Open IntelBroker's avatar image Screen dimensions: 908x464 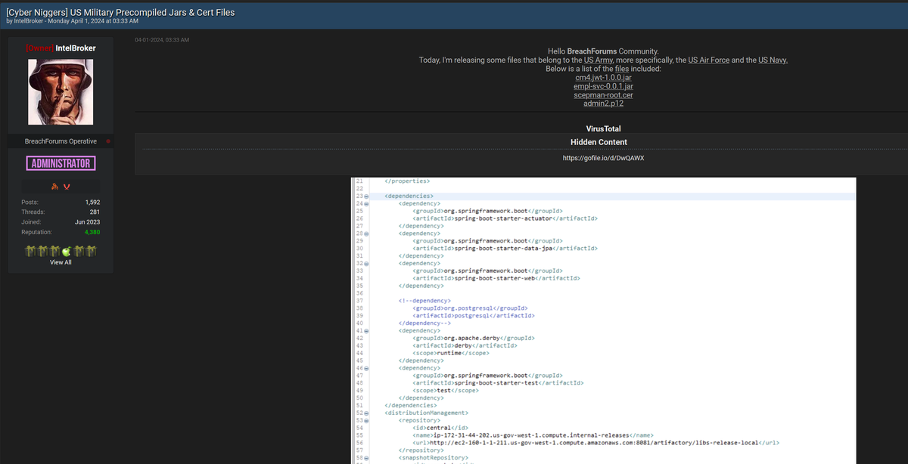click(60, 93)
